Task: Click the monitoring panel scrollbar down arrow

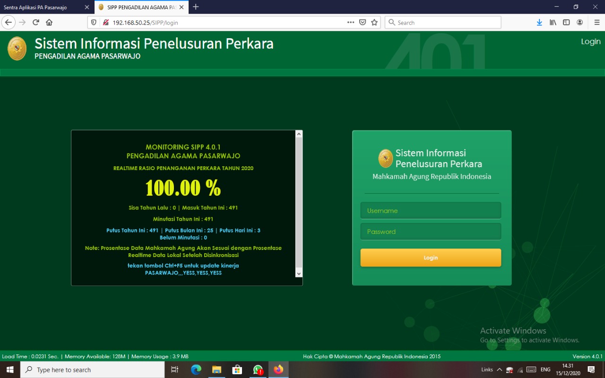Action: click(299, 274)
